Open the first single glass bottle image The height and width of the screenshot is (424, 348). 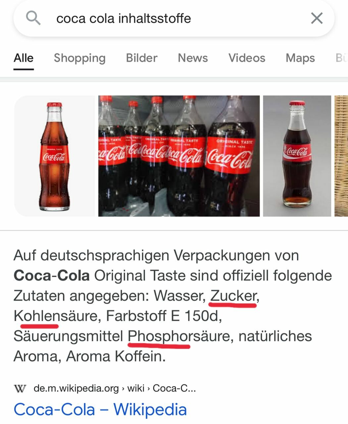click(55, 156)
